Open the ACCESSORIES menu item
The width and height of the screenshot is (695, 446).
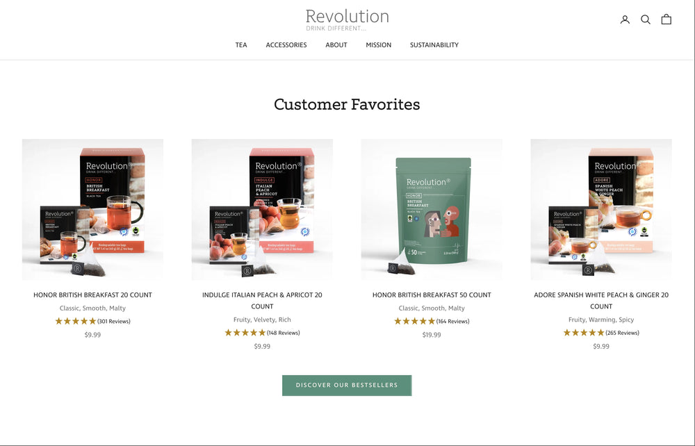tap(286, 44)
